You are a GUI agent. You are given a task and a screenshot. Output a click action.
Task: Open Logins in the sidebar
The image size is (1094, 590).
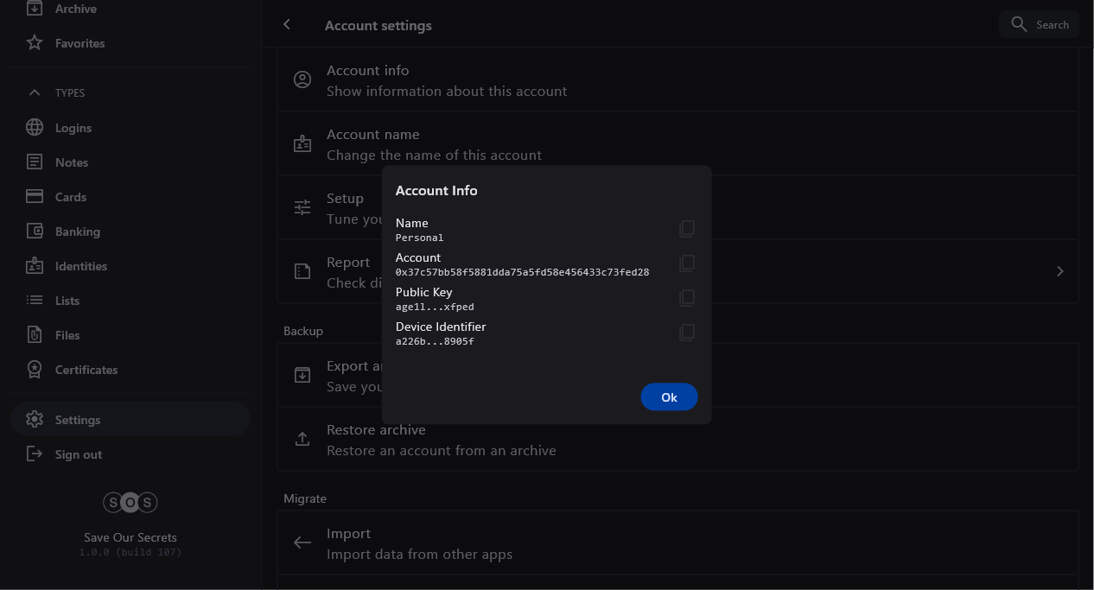(x=73, y=128)
